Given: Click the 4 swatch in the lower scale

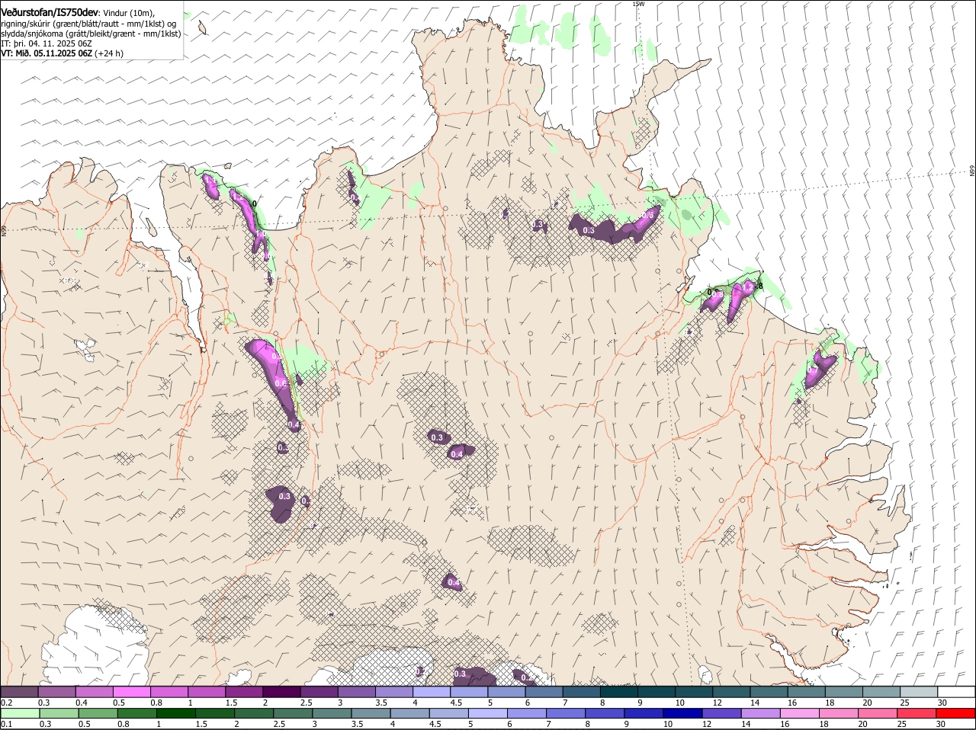Looking at the screenshot, I should [409, 714].
